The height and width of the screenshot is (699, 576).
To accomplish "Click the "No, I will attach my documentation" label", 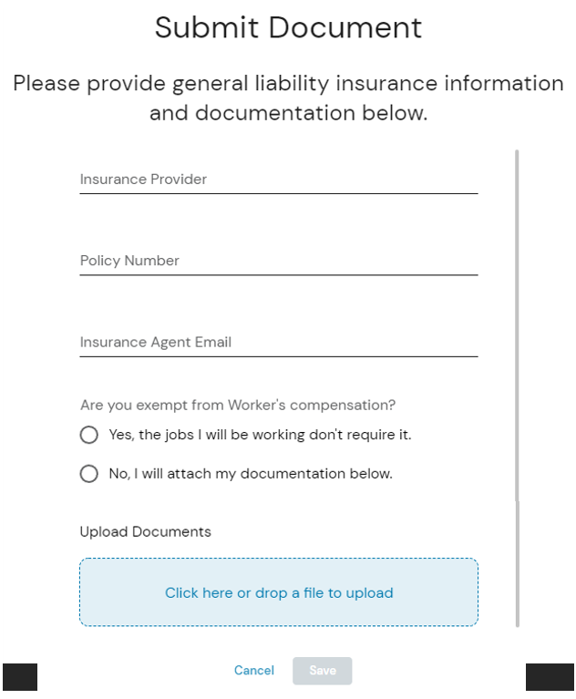I will point(250,474).
